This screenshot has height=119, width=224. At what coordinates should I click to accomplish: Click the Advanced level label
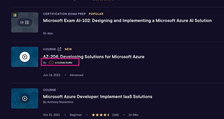tap(76, 75)
